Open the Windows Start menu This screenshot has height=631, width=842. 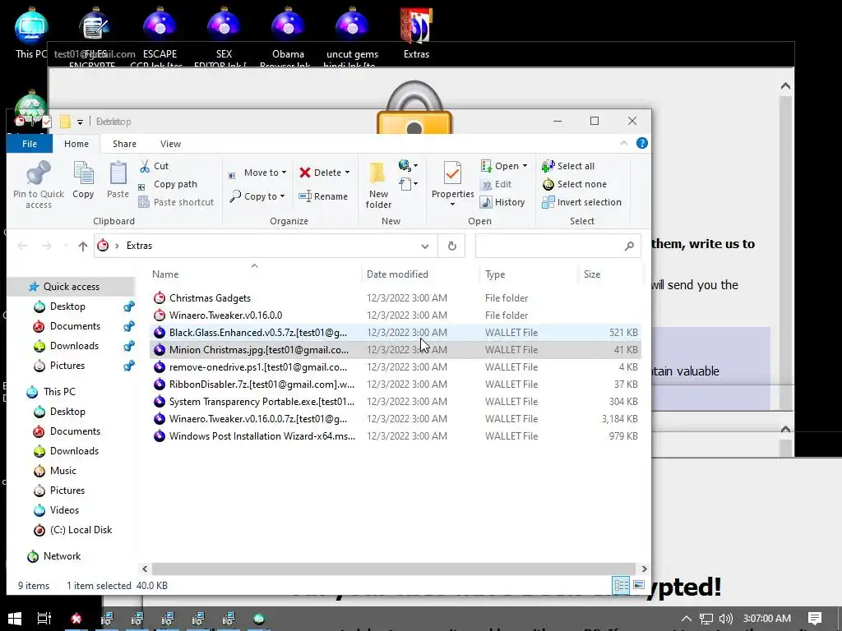15,619
